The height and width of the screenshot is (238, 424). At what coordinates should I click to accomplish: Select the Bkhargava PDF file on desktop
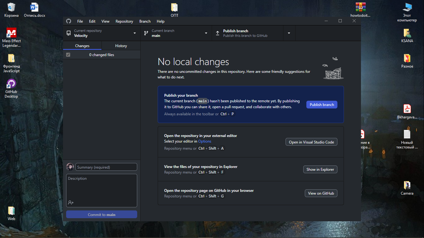[407, 112]
